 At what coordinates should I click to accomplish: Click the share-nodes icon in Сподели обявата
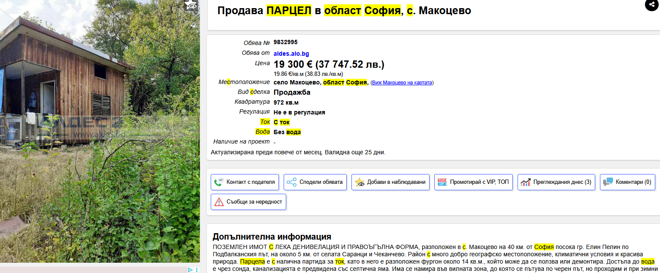click(x=292, y=182)
